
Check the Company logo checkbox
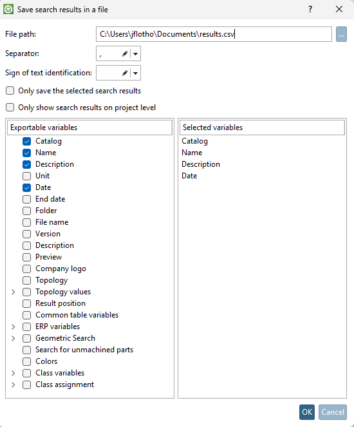click(x=26, y=269)
